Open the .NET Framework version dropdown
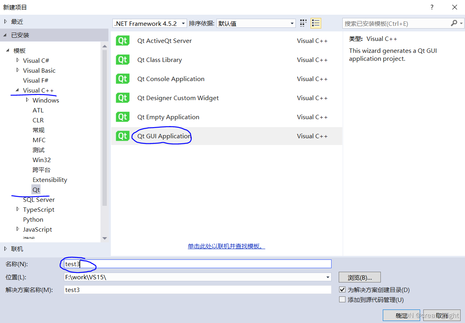Viewport: 465px width, 323px height. pos(149,23)
